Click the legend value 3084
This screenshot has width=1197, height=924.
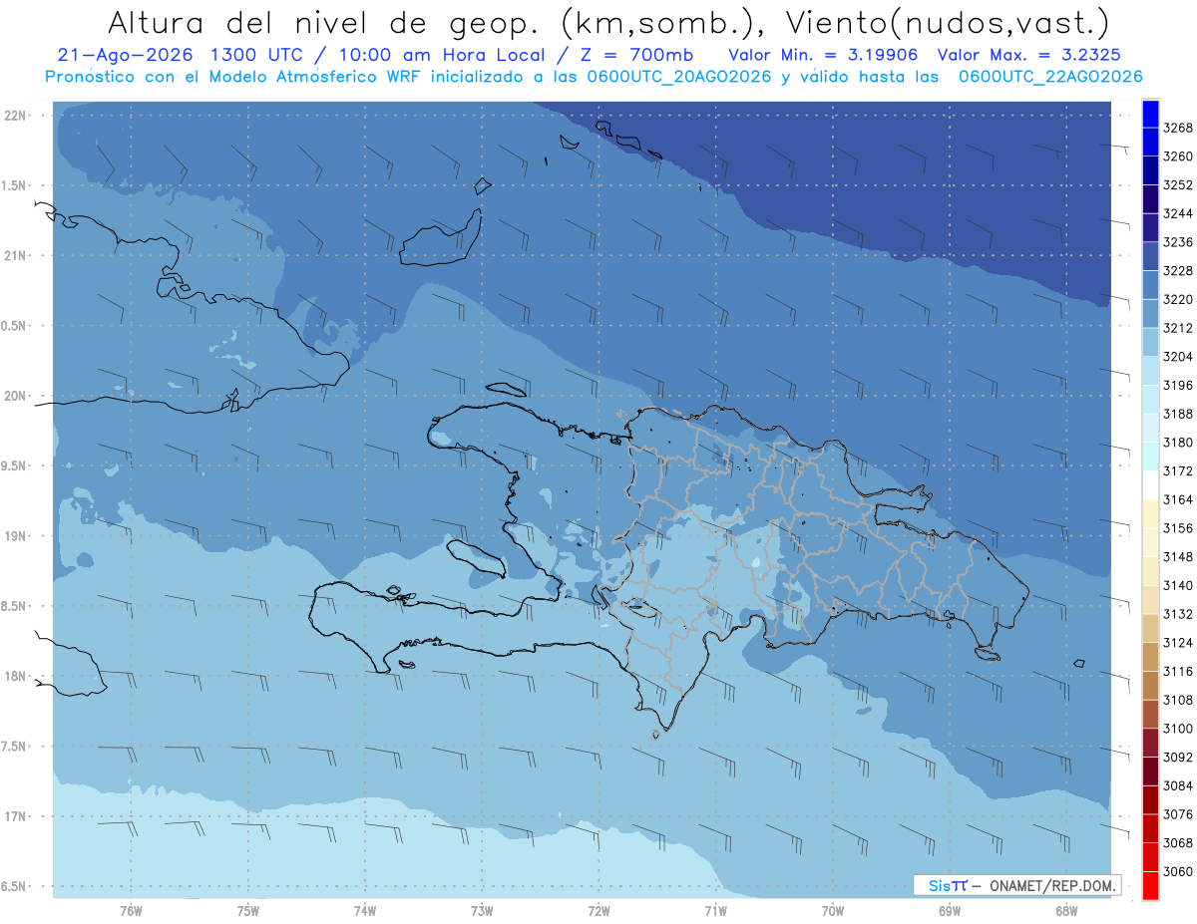pos(1178,785)
